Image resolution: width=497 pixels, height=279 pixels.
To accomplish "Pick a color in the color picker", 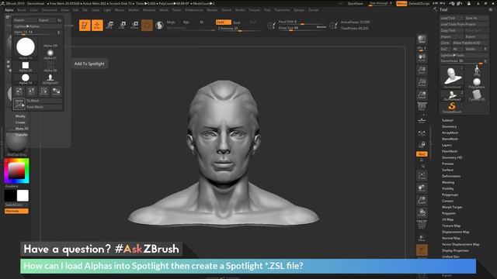I will 16,170.
